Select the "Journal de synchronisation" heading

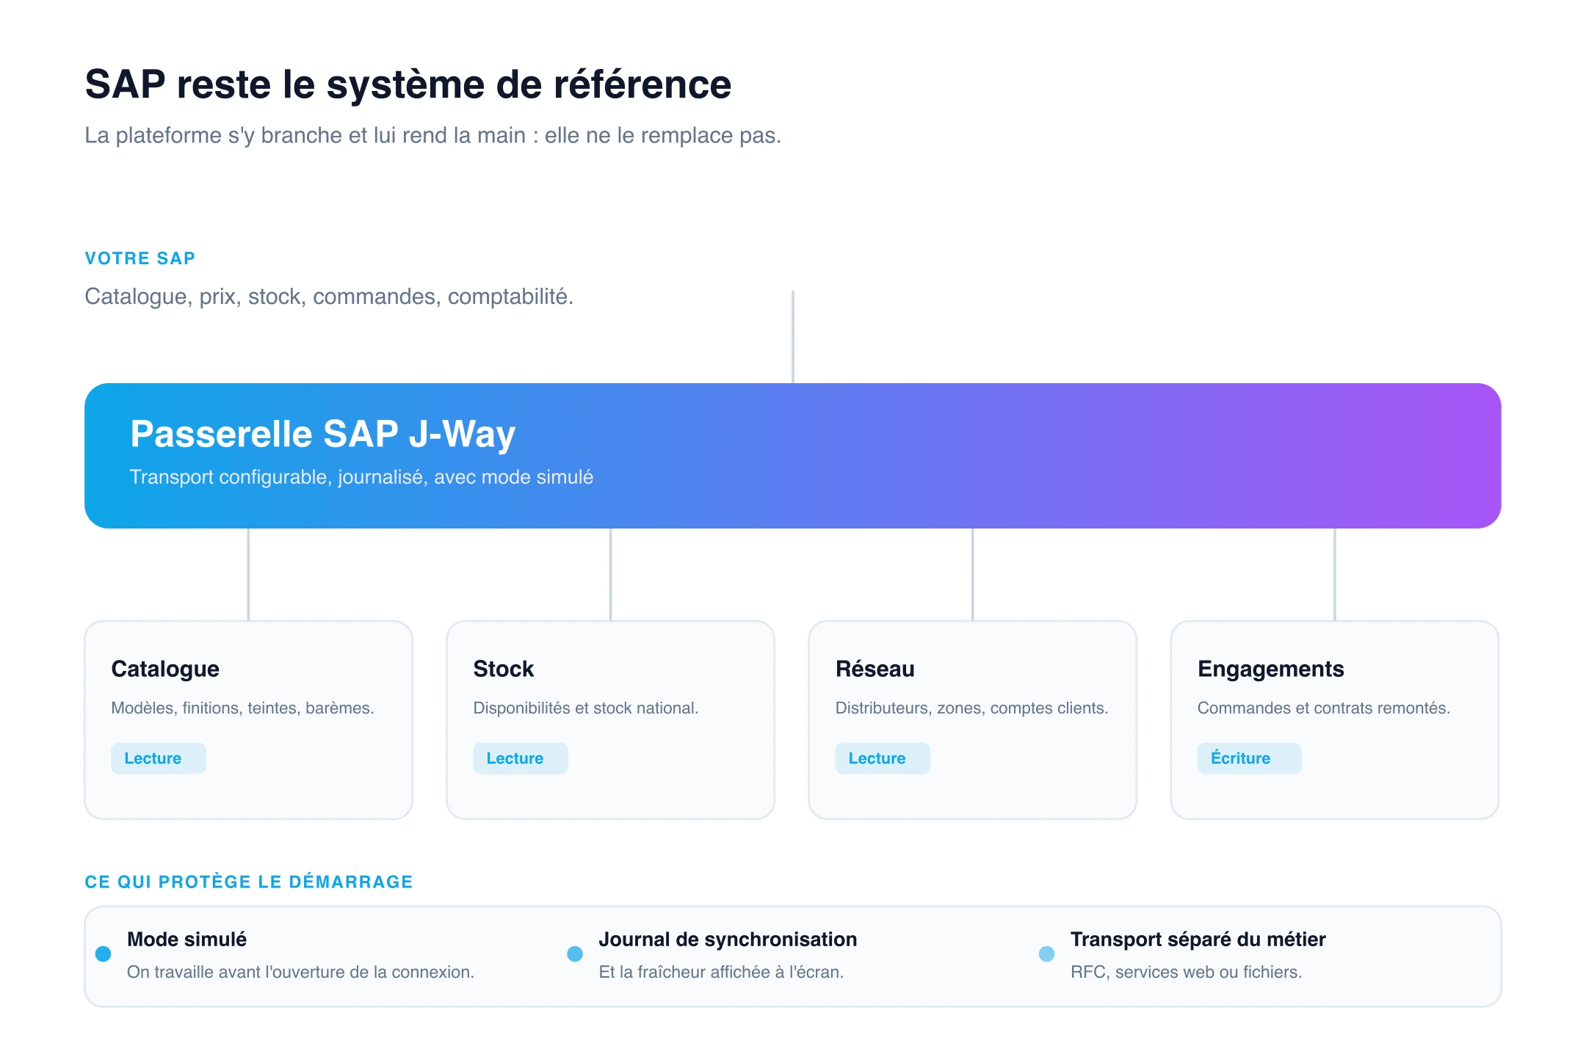coord(728,940)
